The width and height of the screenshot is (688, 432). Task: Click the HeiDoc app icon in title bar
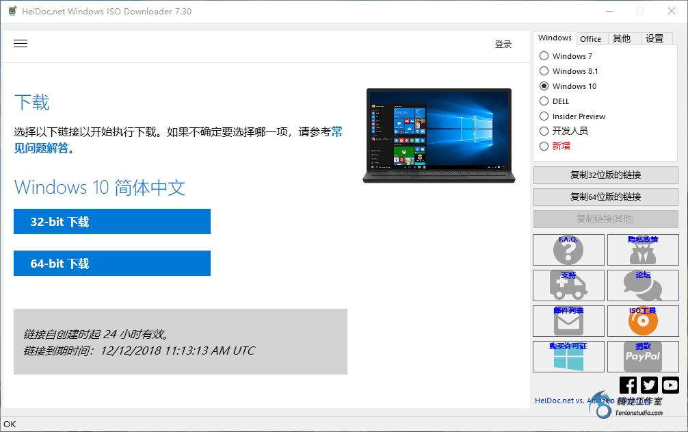(x=12, y=11)
